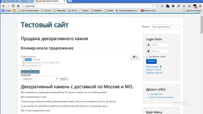
Task: Open the 'Инфобиз' bookmarks folder
Action: pyautogui.click(x=96, y=10)
